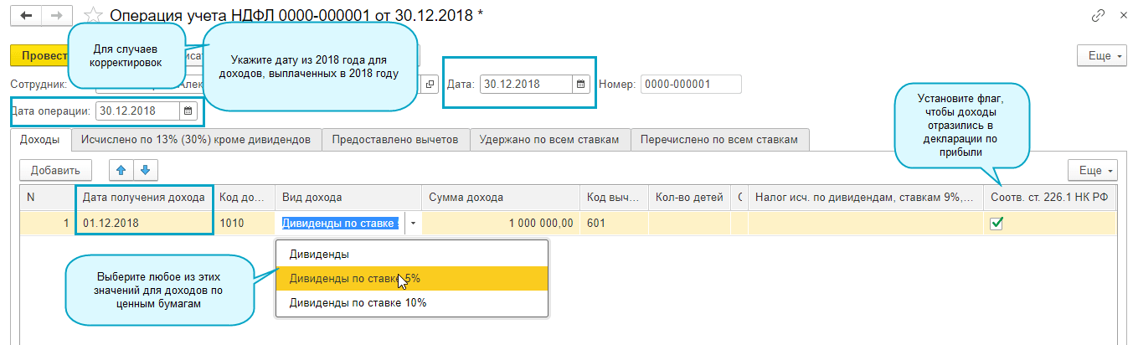Move row up with arrow button

(121, 170)
